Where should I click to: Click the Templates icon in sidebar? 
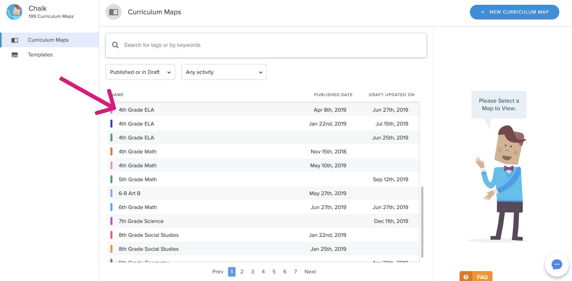coord(15,55)
